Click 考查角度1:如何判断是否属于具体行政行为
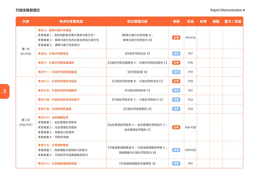Viewport: 259px width, 183px height. click(66, 35)
